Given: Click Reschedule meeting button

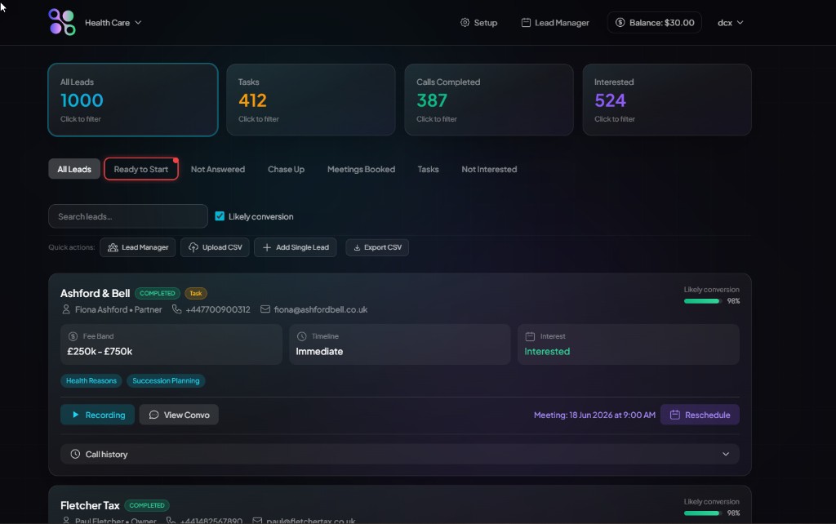Looking at the screenshot, I should [700, 415].
